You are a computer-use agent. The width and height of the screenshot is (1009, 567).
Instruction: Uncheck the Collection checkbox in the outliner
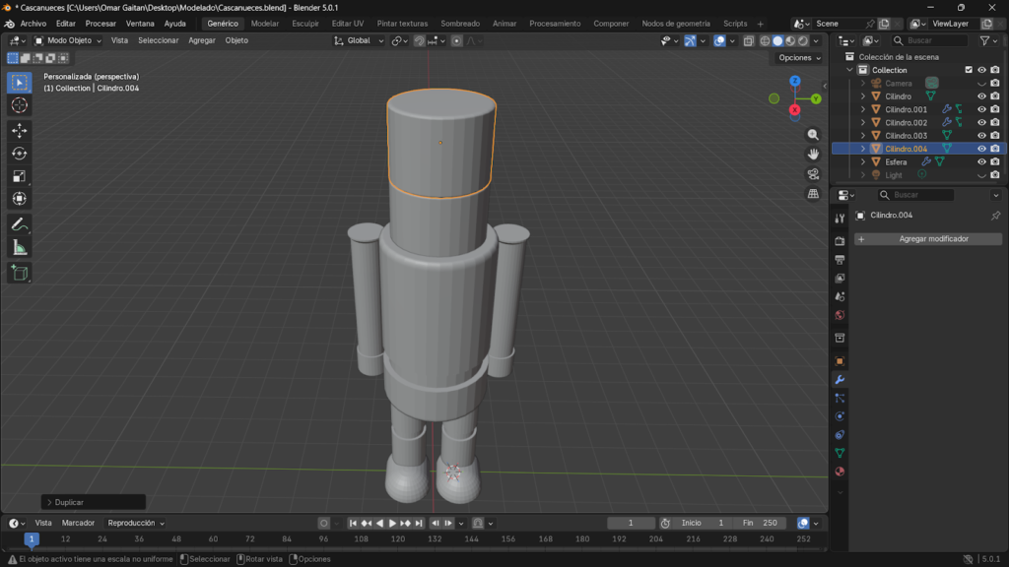968,70
